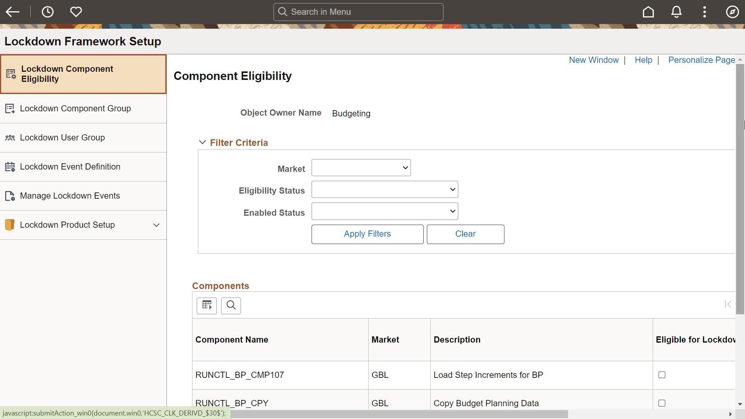Image resolution: width=745 pixels, height=419 pixels.
Task: Open the New Window link
Action: pos(594,60)
